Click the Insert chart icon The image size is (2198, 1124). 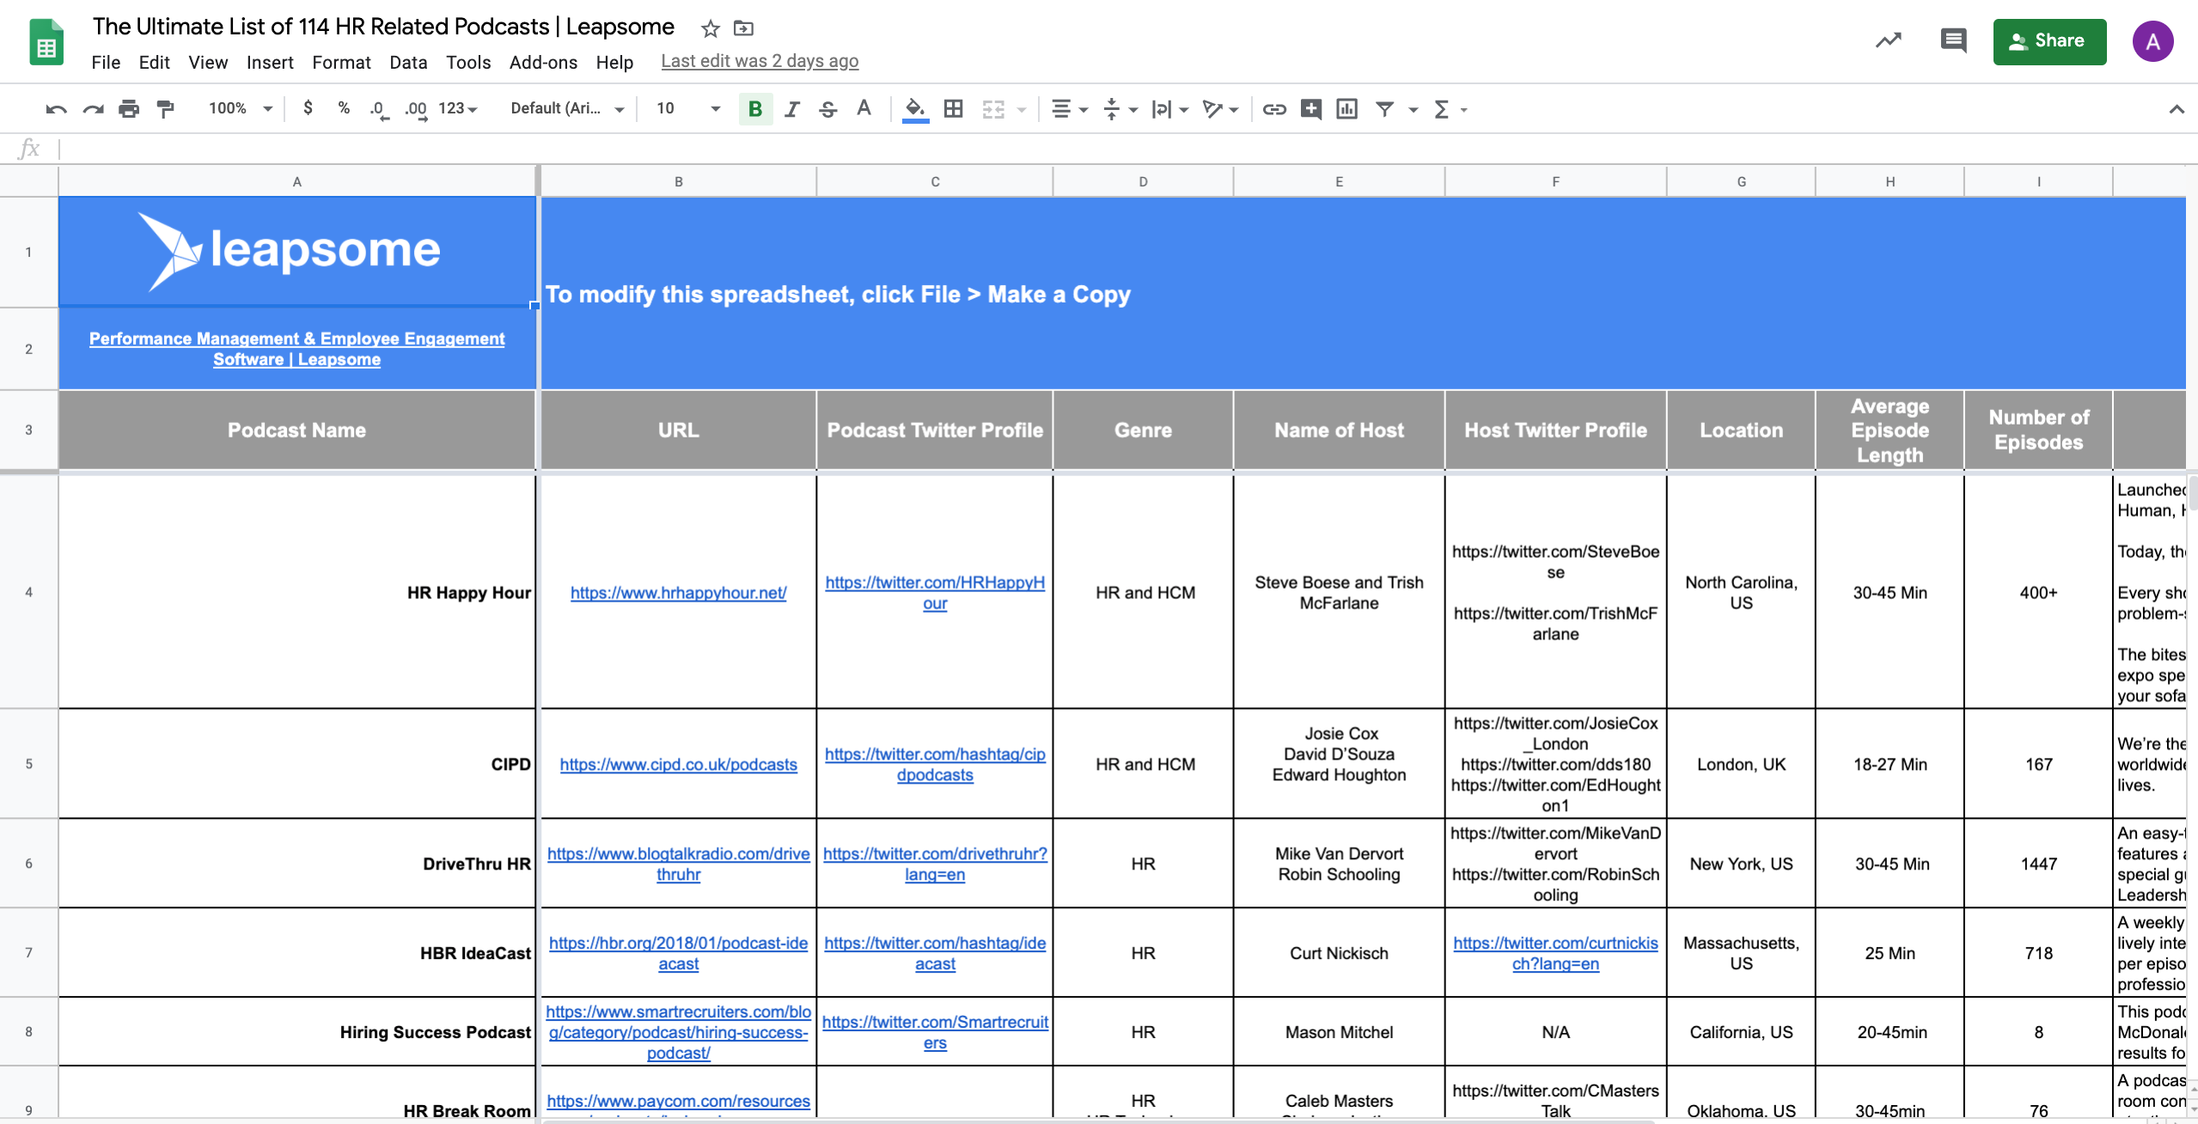click(1346, 109)
